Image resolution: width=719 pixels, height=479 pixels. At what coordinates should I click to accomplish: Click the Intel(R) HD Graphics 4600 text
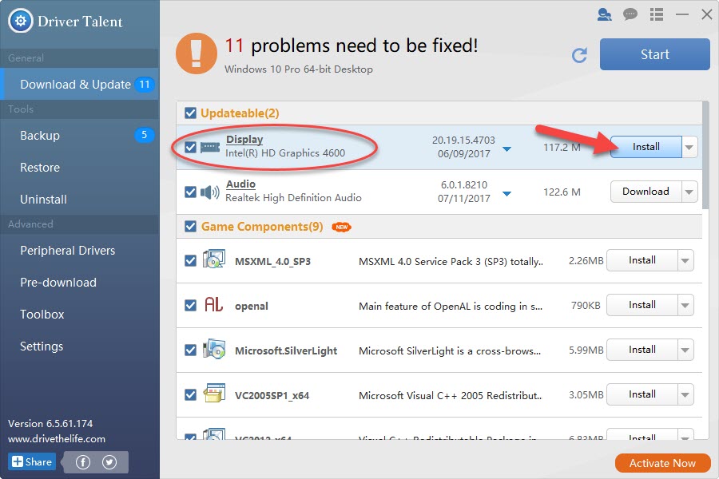point(284,153)
